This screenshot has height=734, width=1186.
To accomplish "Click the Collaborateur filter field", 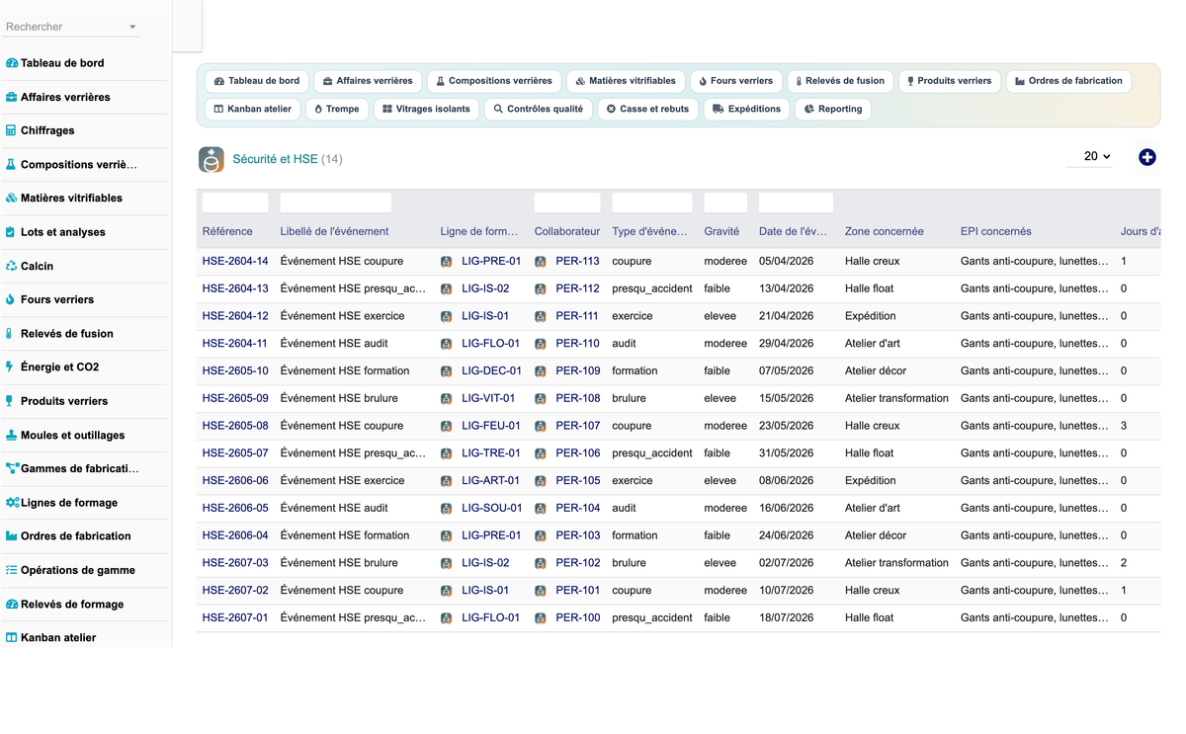I will [567, 203].
